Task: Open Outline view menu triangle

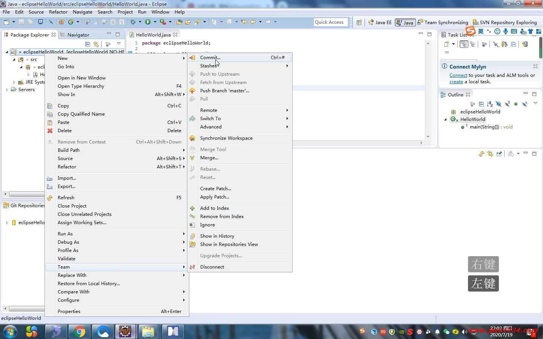Action: pyautogui.click(x=535, y=103)
